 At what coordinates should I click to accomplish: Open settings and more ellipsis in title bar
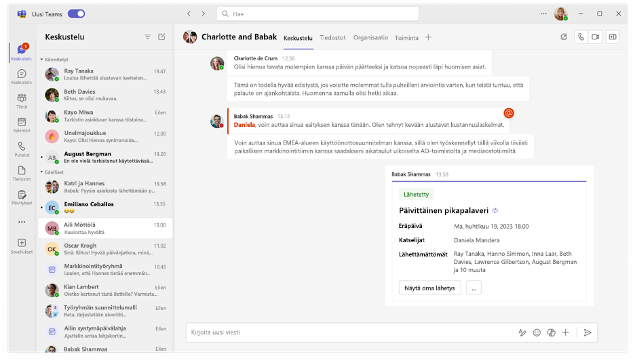click(x=543, y=14)
